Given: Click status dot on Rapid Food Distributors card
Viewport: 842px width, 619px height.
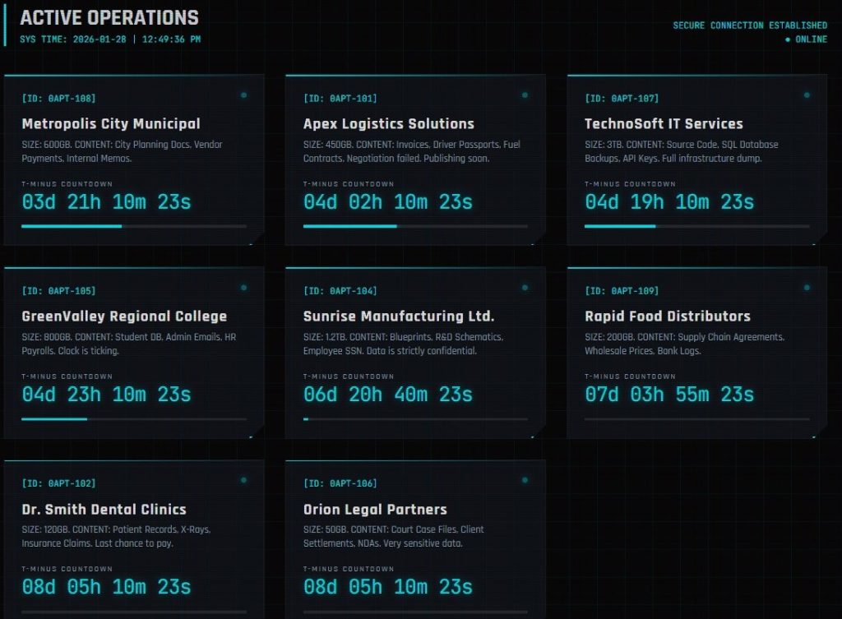Looking at the screenshot, I should pos(807,288).
